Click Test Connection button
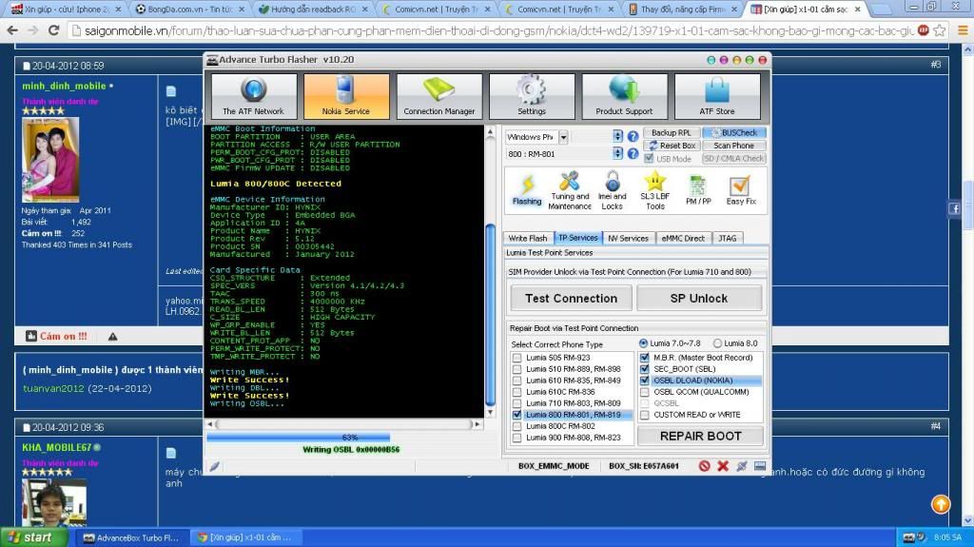This screenshot has height=547, width=974. 571,299
